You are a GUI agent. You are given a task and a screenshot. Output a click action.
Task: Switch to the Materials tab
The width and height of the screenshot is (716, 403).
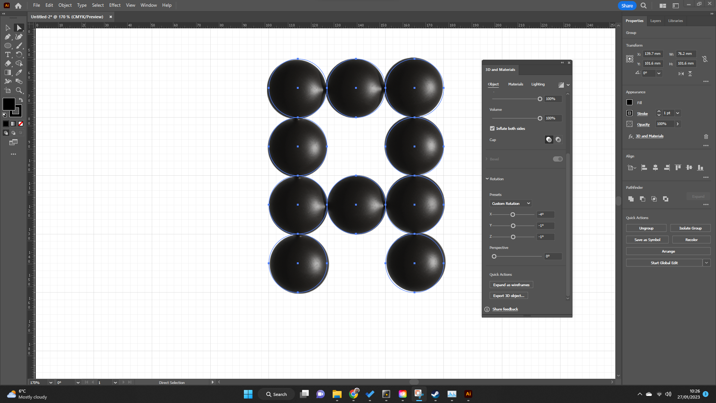point(515,84)
